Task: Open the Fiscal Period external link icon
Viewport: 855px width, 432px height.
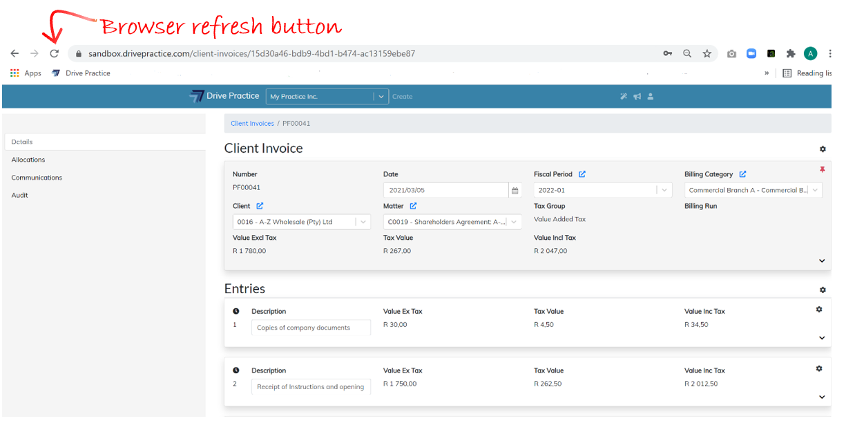Action: coord(582,174)
